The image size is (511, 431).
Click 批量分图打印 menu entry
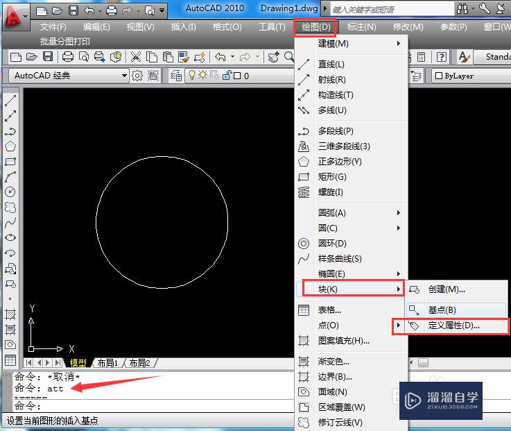click(65, 42)
